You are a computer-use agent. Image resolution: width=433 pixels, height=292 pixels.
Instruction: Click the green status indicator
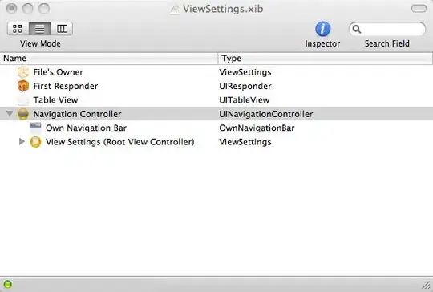pos(7,284)
